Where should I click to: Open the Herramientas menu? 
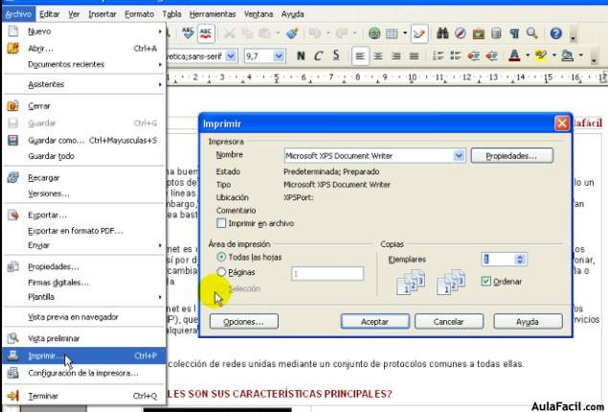[x=213, y=14]
